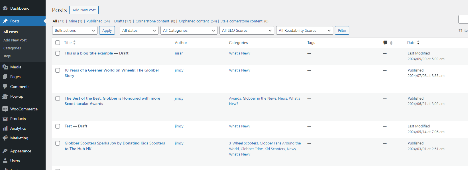This screenshot has width=468, height=170.
Task: Click the Filter button
Action: (342, 30)
